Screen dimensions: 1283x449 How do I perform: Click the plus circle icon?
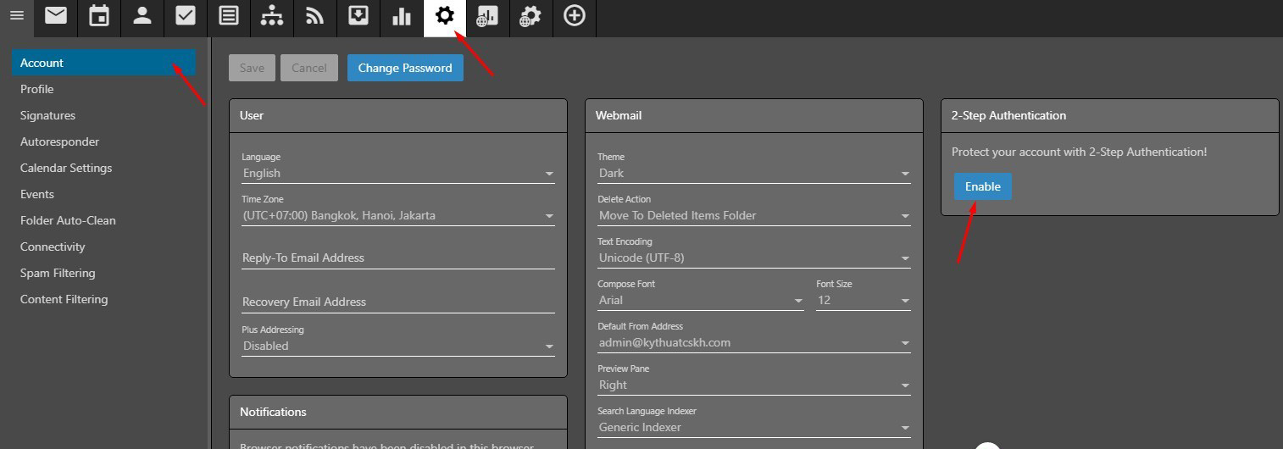pyautogui.click(x=575, y=15)
